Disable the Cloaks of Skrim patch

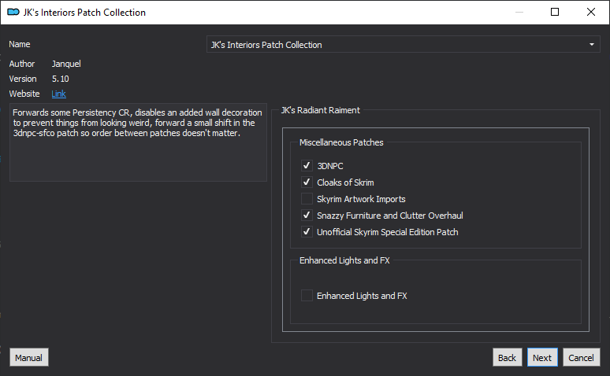point(307,182)
